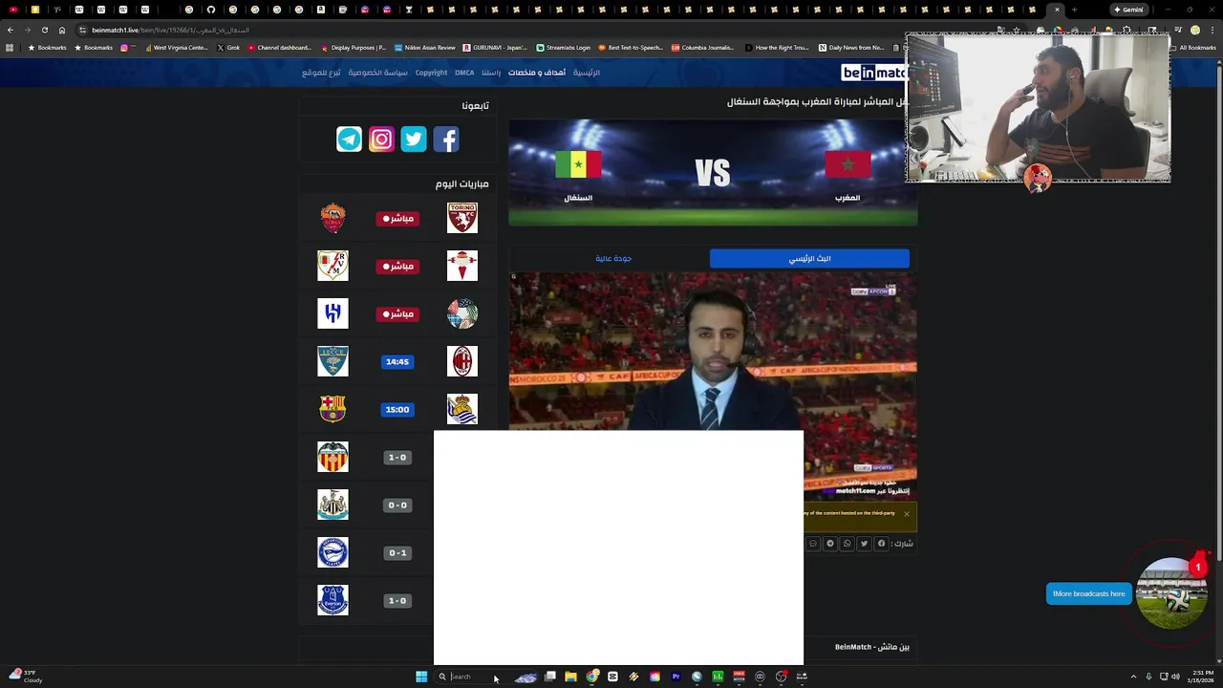Click the Newcastle team logo
1223x688 pixels.
(x=333, y=505)
